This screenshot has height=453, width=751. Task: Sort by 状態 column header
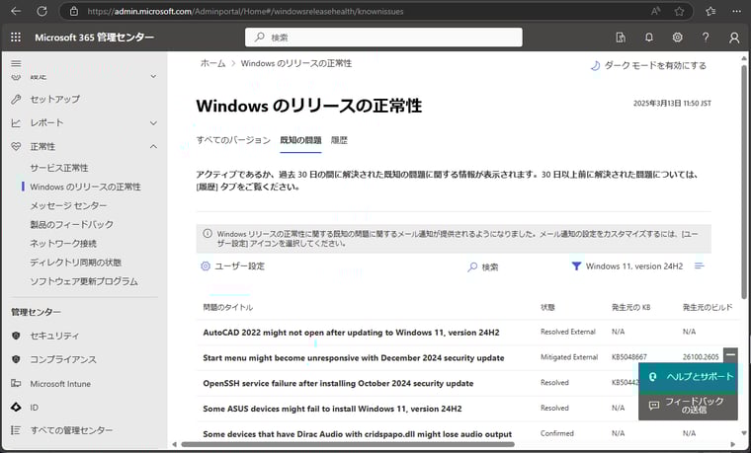tap(547, 307)
